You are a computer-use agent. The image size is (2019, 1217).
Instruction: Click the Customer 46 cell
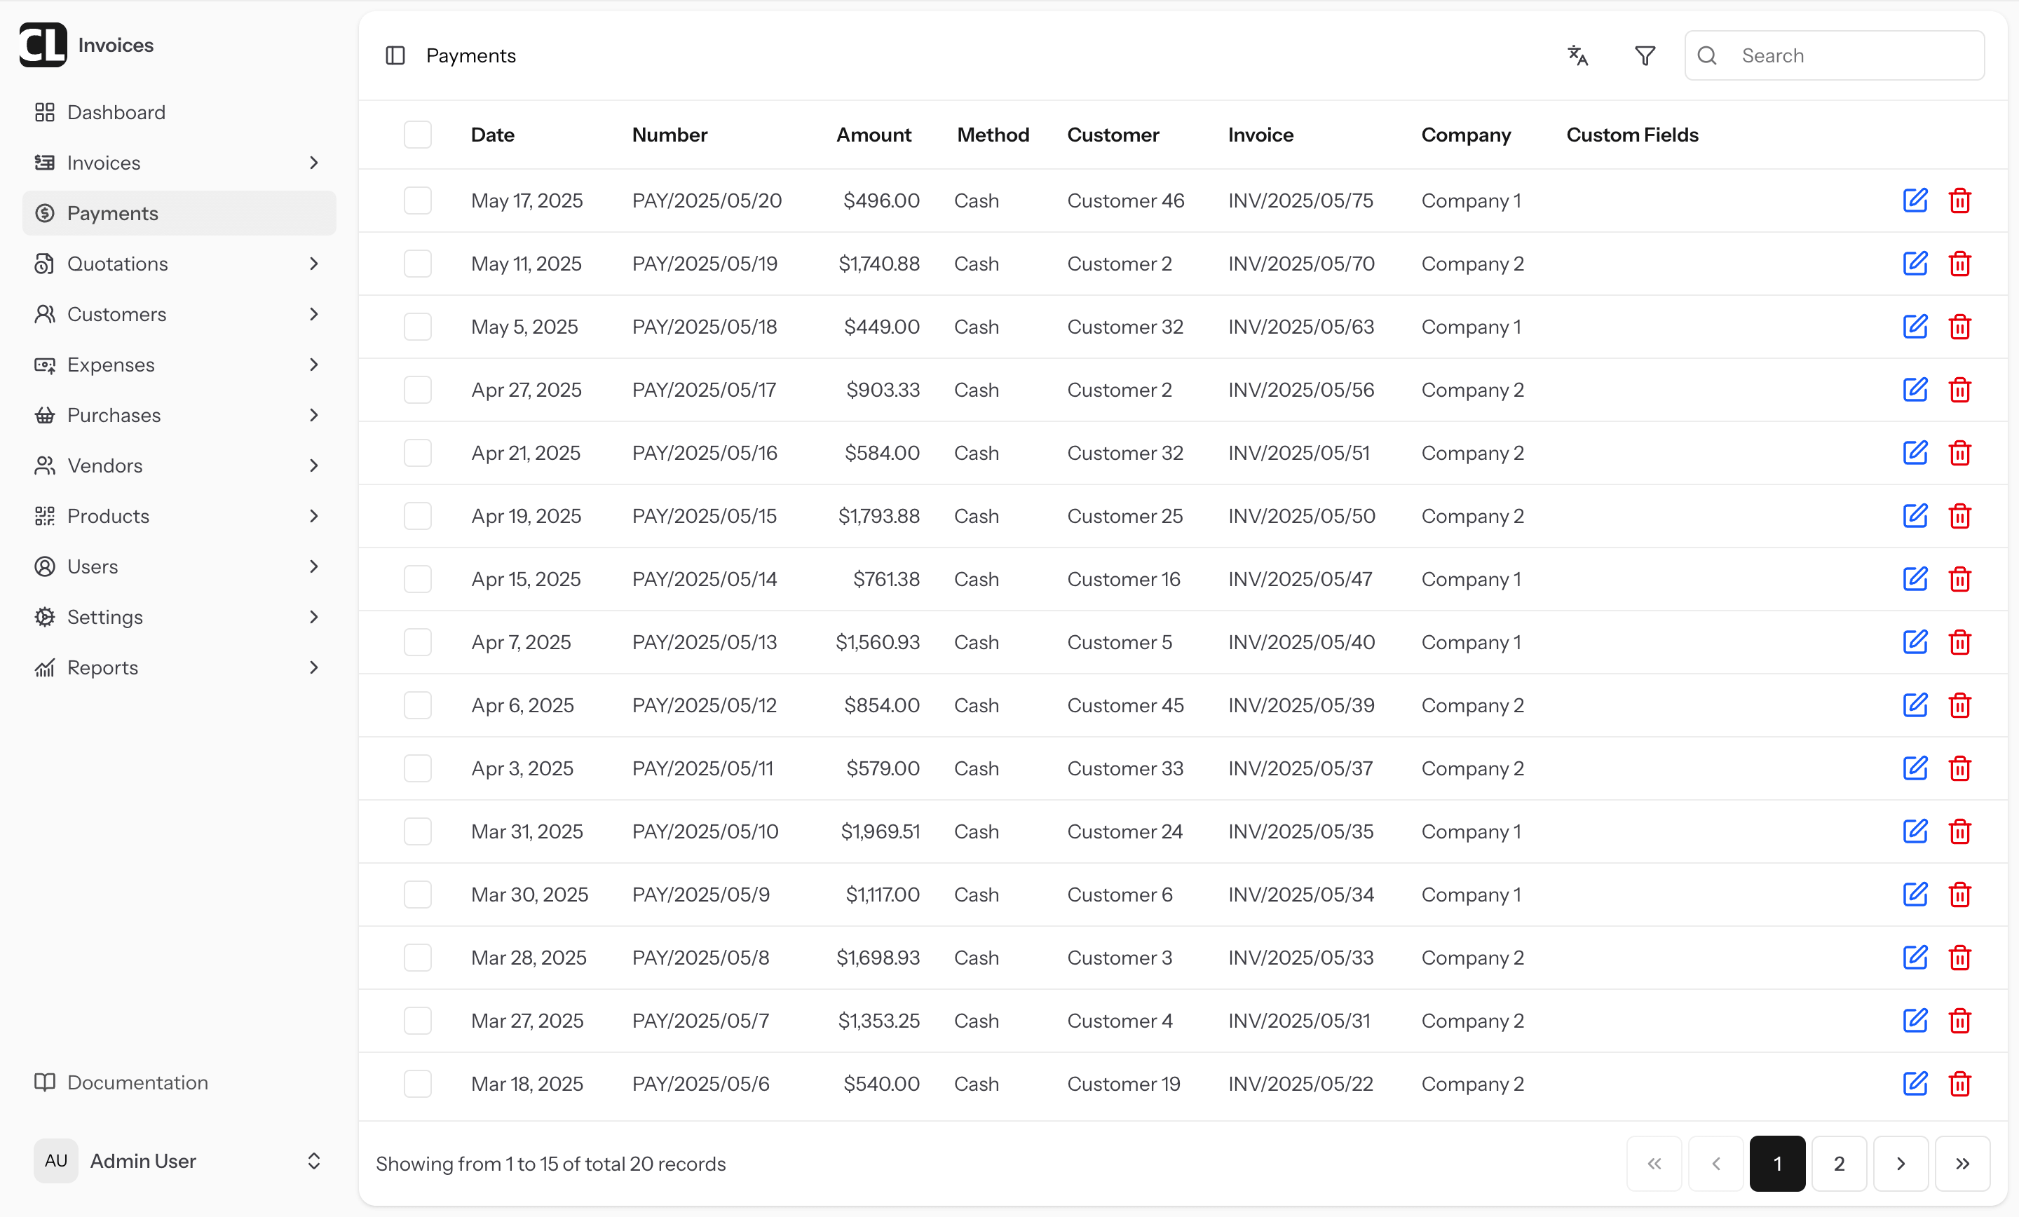click(1125, 200)
